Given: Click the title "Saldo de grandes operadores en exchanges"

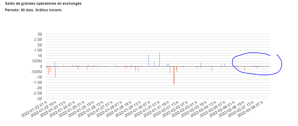Looking at the screenshot, I should 43,4.
